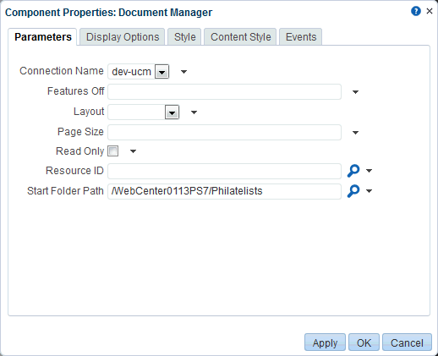438x356 pixels.
Task: Click the Start Folder Path search magnifier icon
Action: 353,191
